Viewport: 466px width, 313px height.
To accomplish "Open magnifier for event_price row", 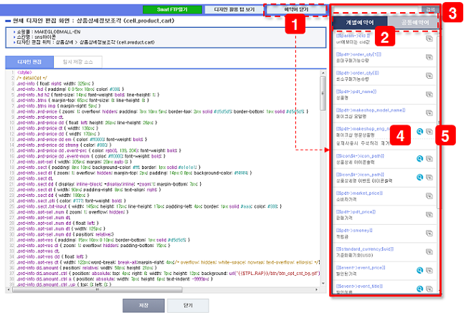I will click(419, 271).
